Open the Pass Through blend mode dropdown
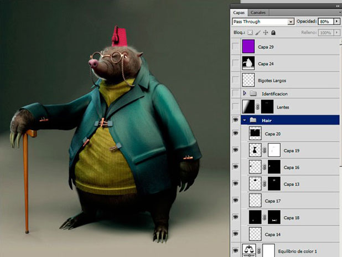This screenshot has width=342, height=257. click(291, 22)
